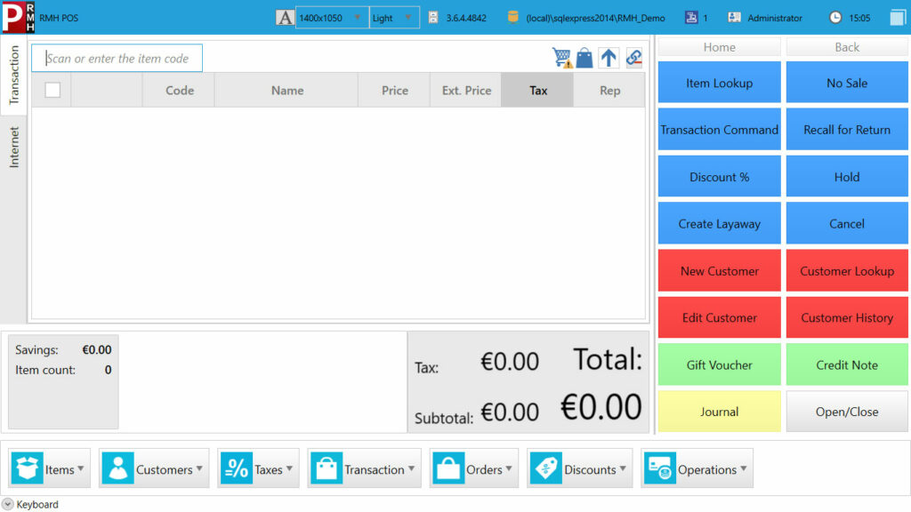Screen dimensions: 911x512
Task: Sort by the Code column header
Action: 179,90
